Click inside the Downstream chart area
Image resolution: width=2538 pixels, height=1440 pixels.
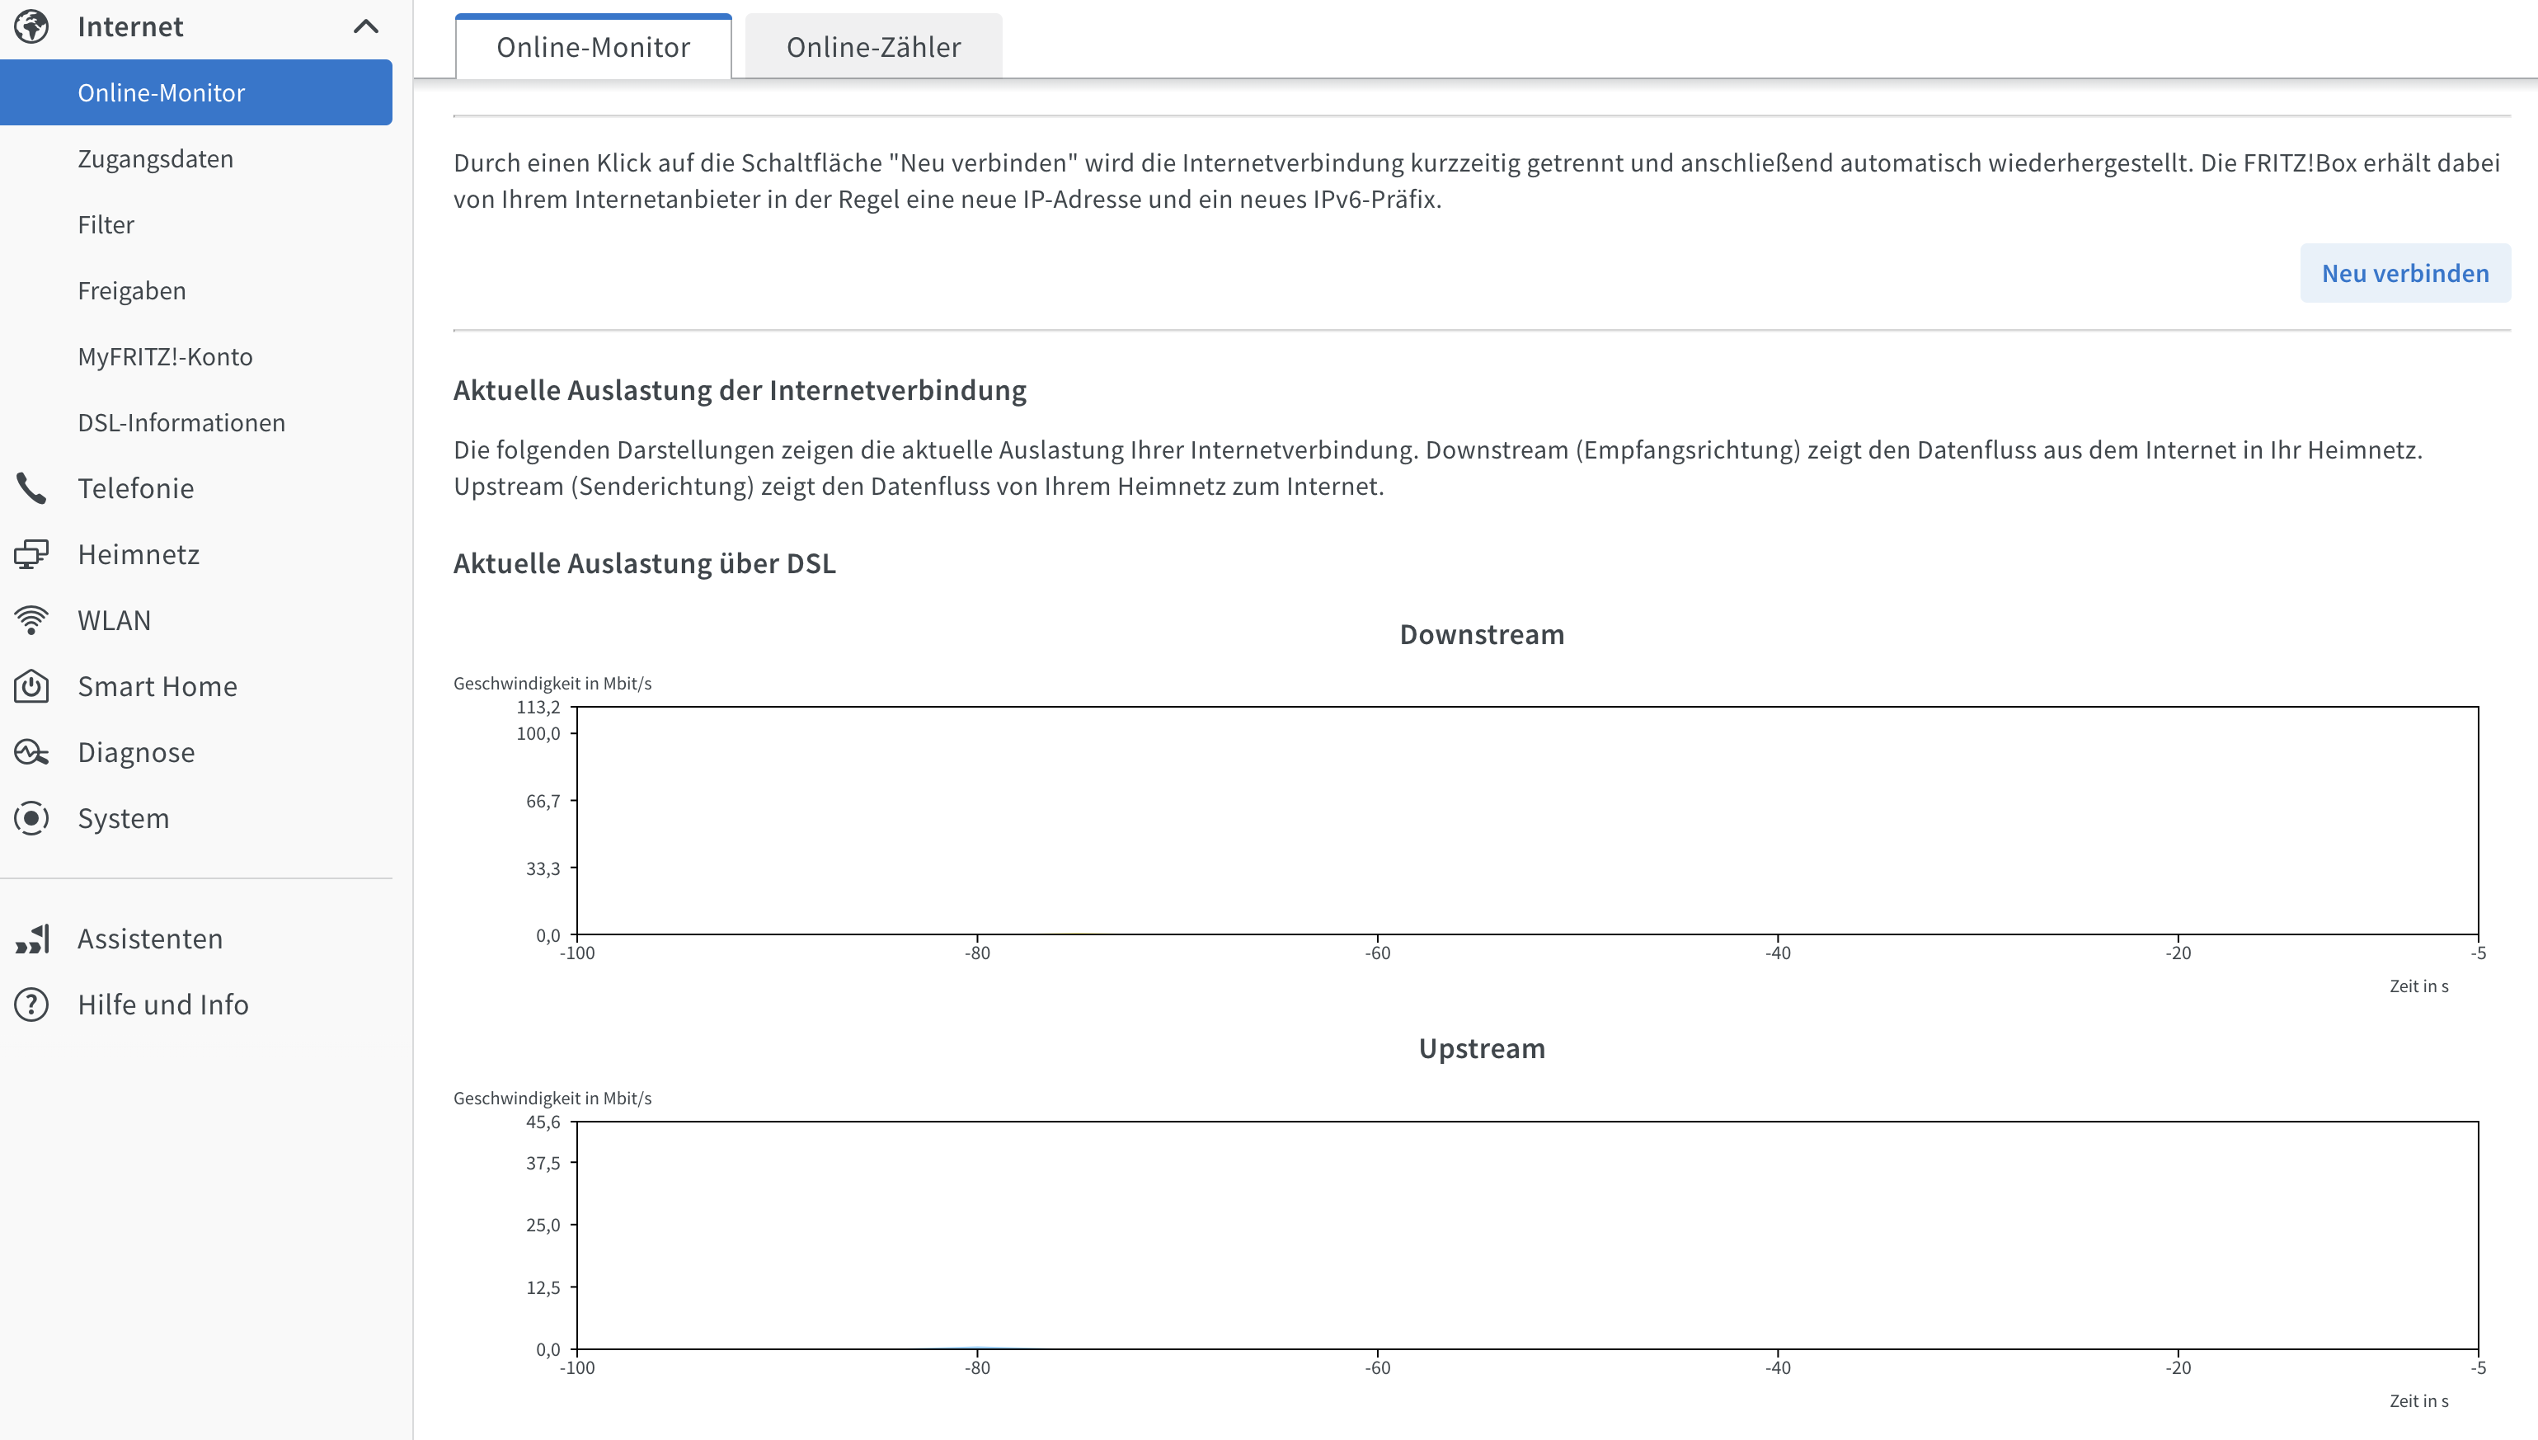tap(1528, 820)
